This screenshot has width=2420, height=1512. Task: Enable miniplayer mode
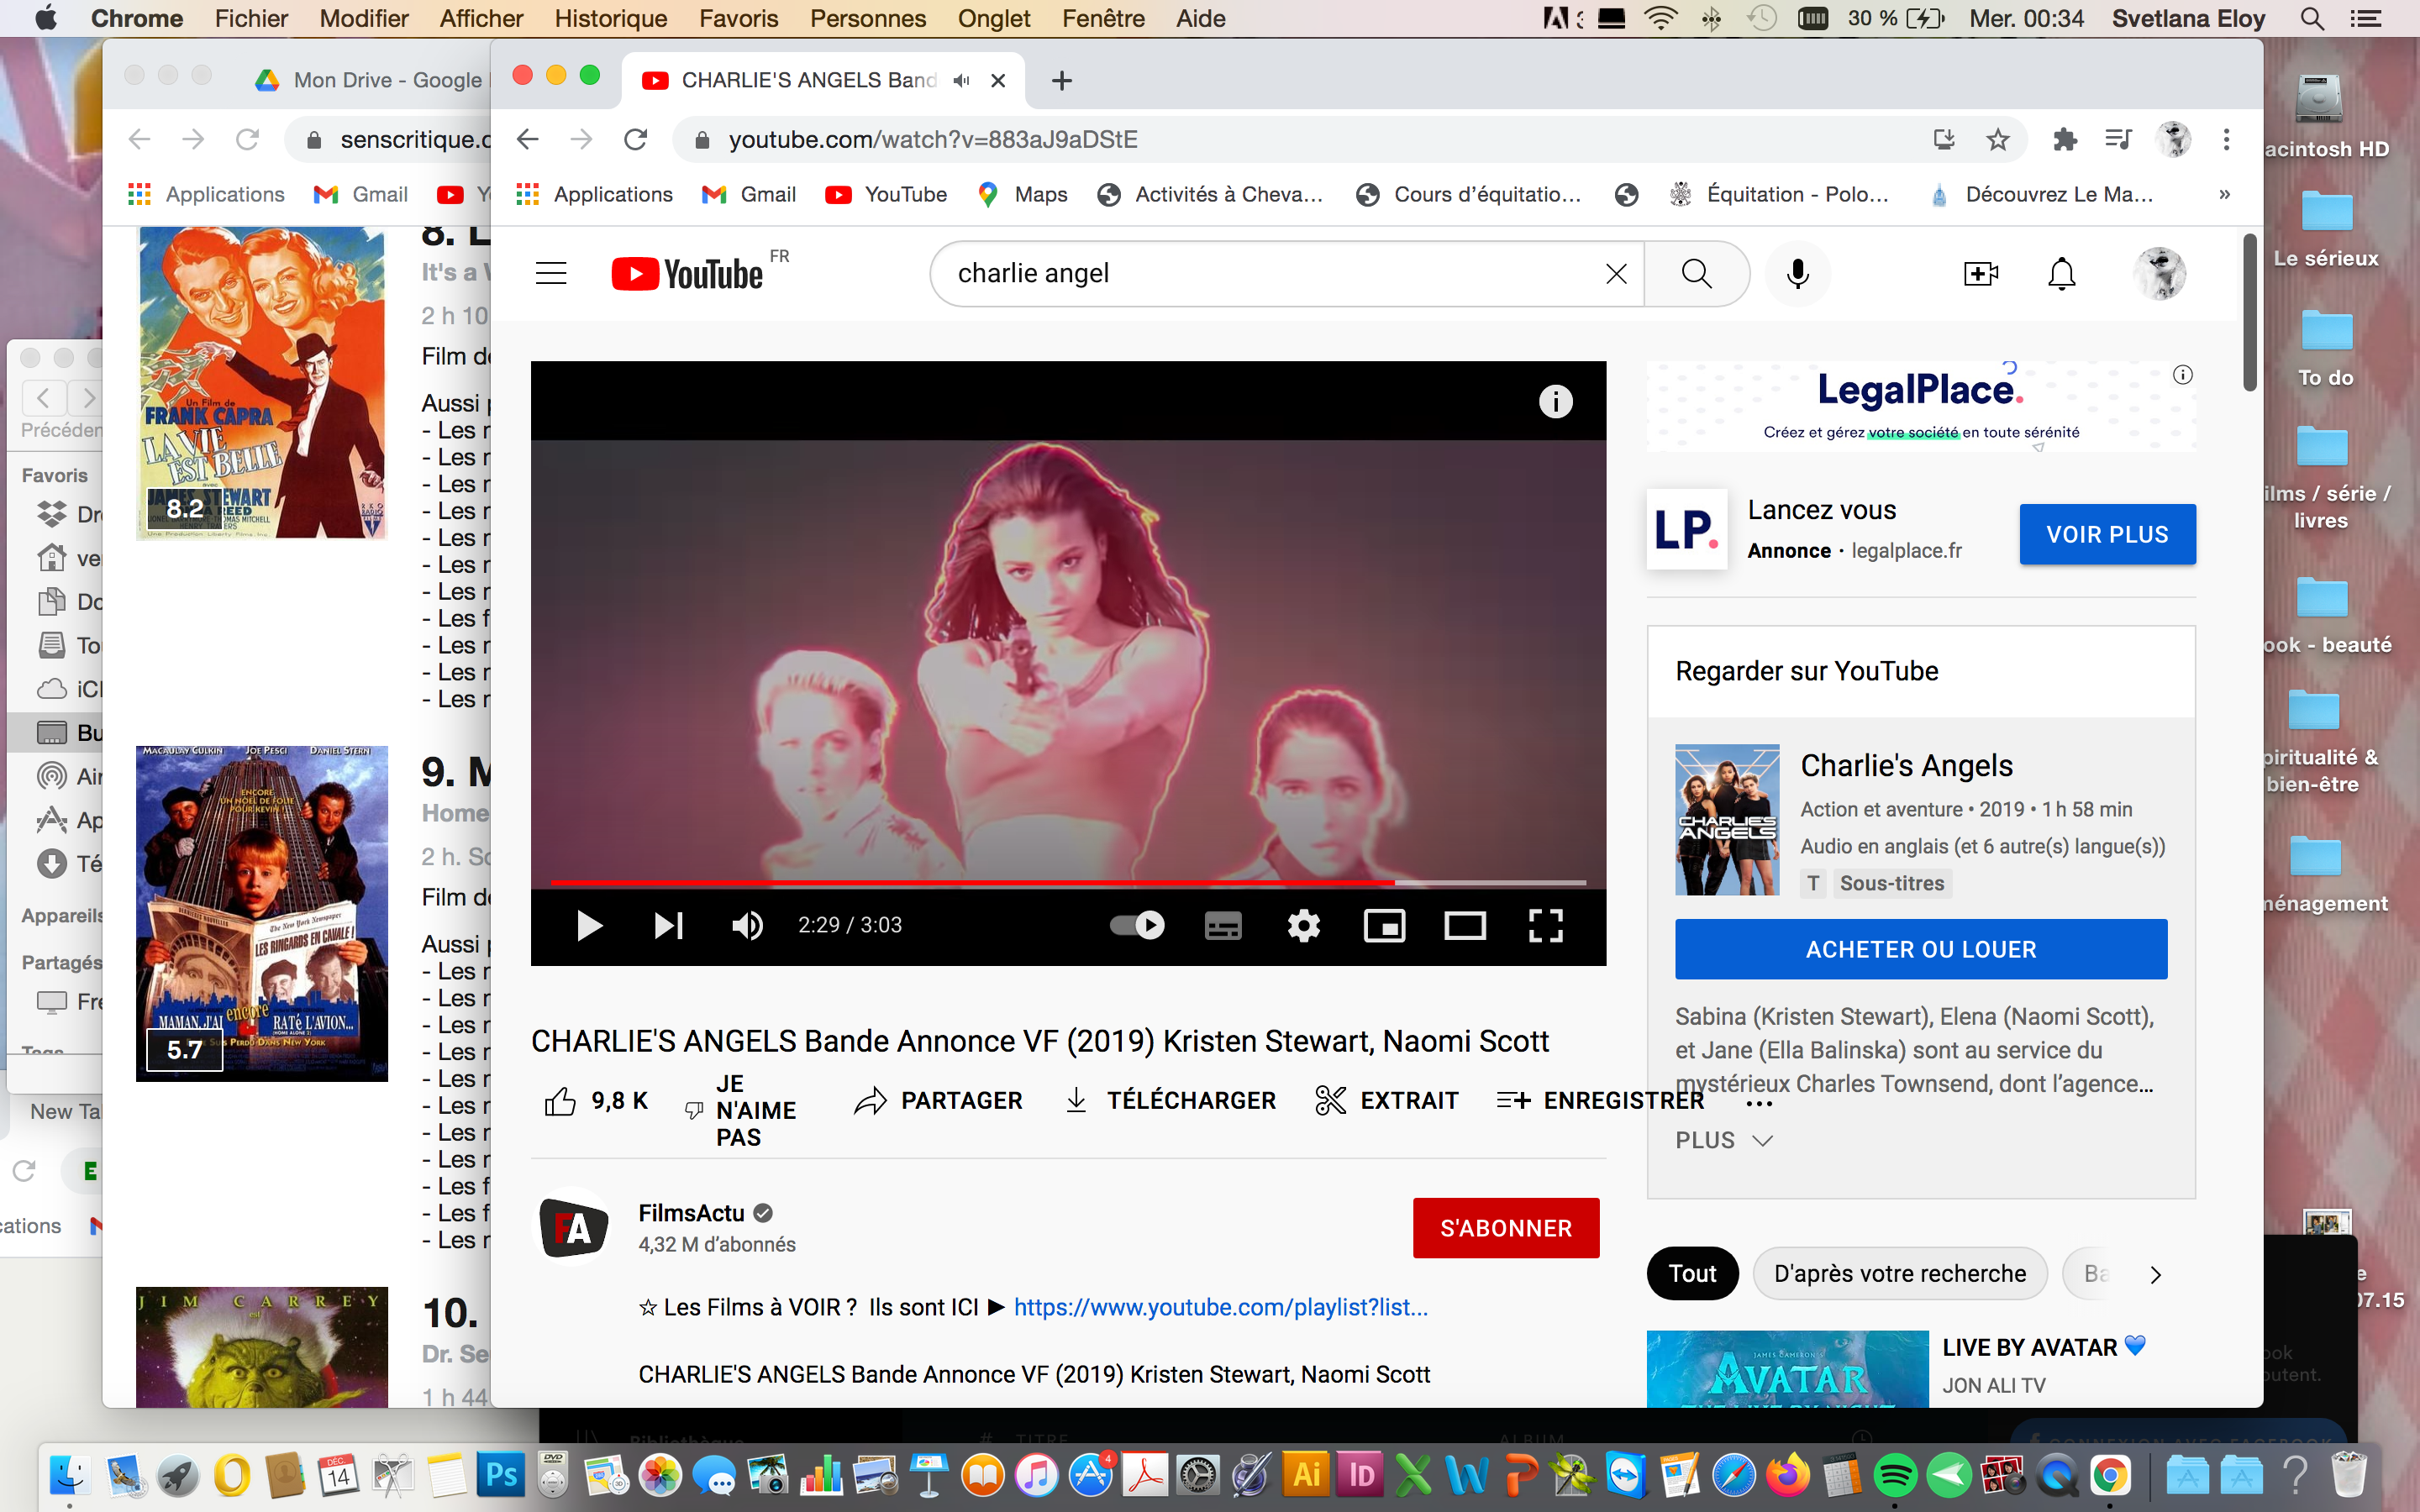(1385, 926)
